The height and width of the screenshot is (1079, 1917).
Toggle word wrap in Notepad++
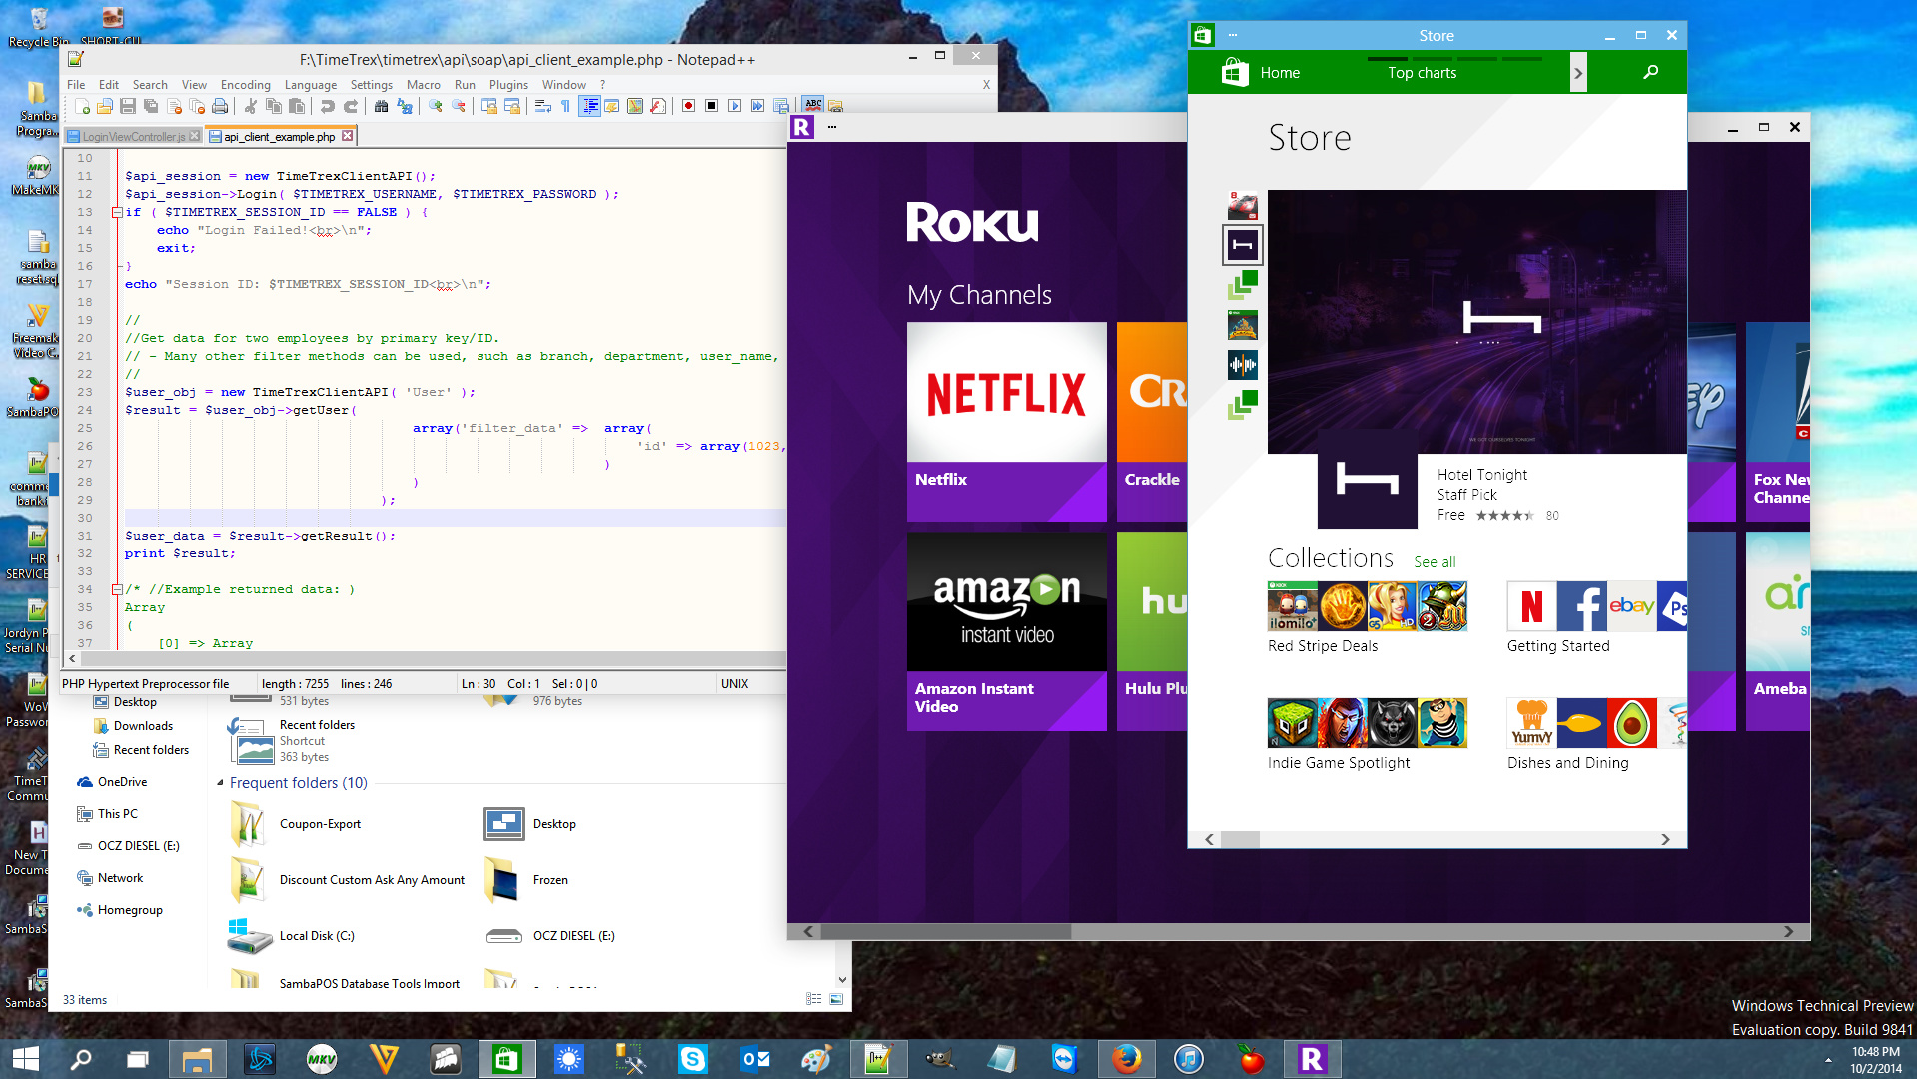(x=542, y=106)
